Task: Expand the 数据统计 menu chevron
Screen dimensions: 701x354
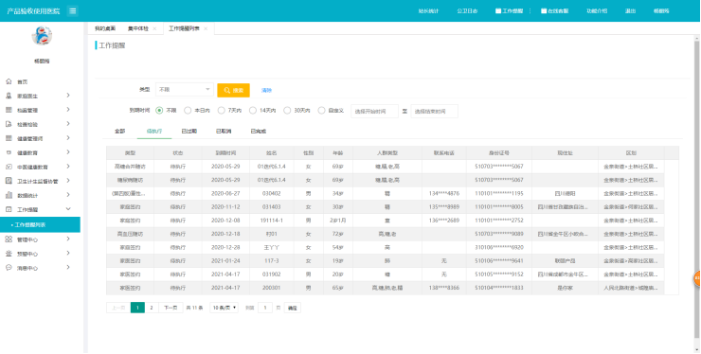Action: (68, 195)
